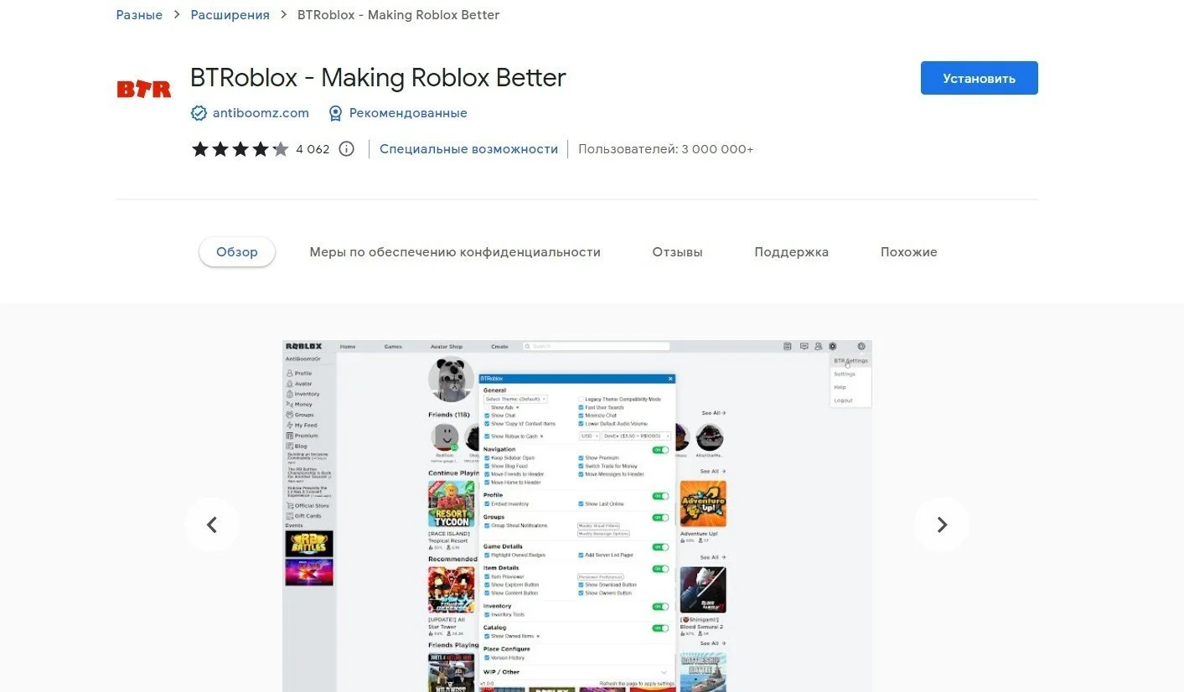Open the Отзывы tab

[x=677, y=252]
